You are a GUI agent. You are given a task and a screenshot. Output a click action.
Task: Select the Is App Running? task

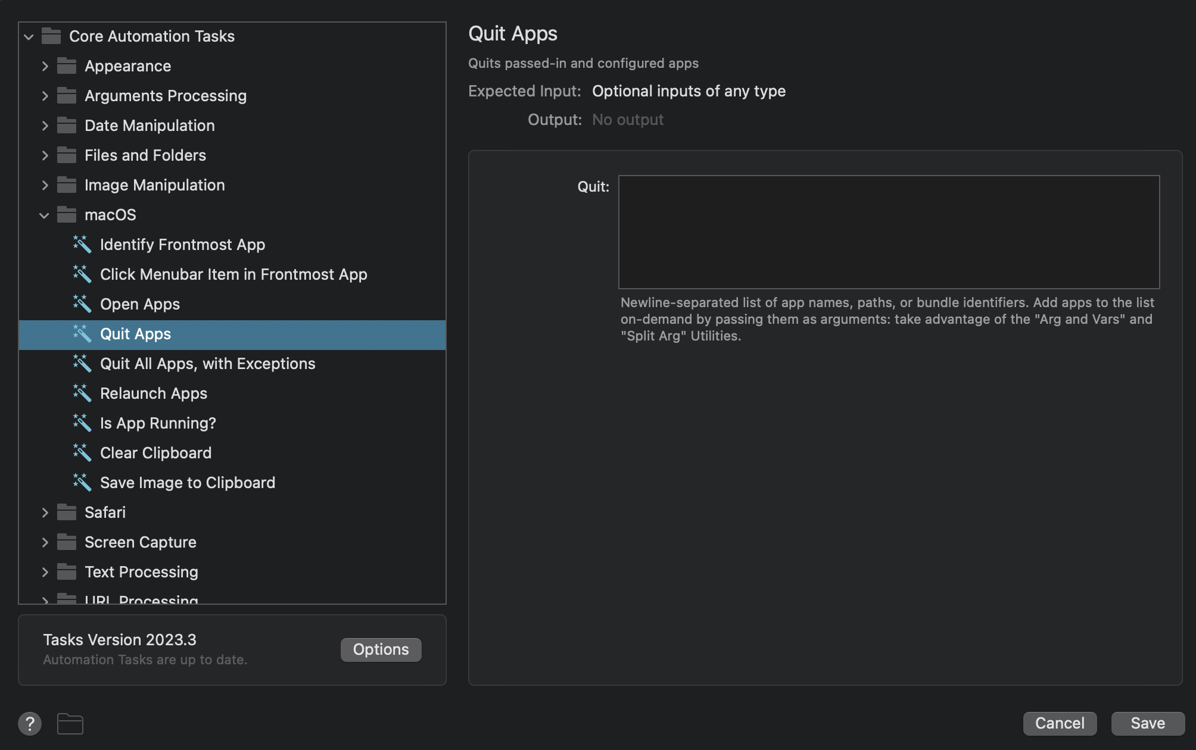(158, 423)
